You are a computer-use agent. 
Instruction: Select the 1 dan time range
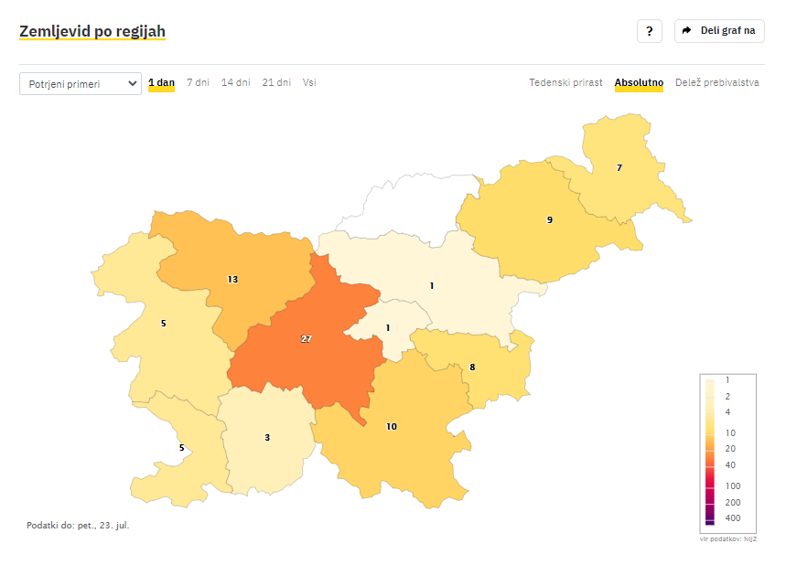[161, 82]
